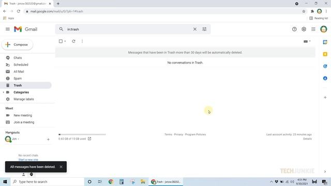This screenshot has height=186, width=331.
Task: Open account activity Details link
Action: [307, 139]
